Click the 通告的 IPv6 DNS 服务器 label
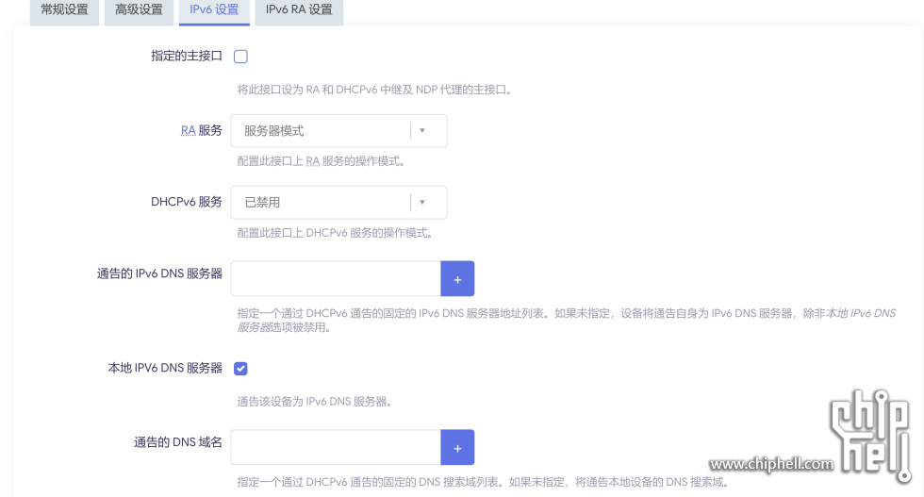Screen dimensions: 924x497 click(x=159, y=273)
